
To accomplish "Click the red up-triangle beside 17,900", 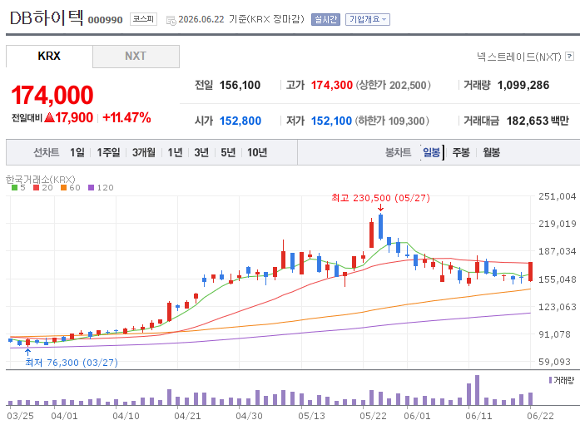I will click(x=49, y=118).
